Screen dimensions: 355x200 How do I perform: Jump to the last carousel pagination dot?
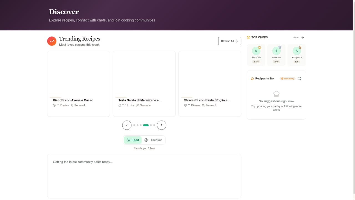pos(154,125)
